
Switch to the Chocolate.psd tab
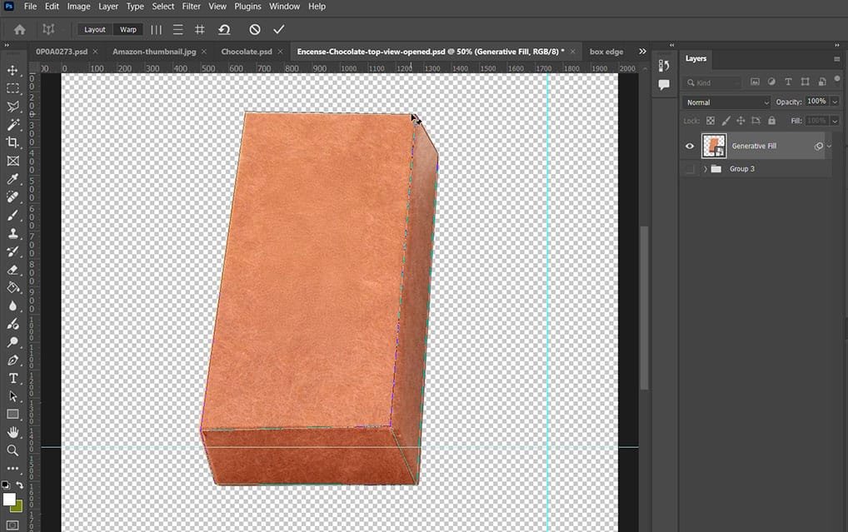pos(247,52)
